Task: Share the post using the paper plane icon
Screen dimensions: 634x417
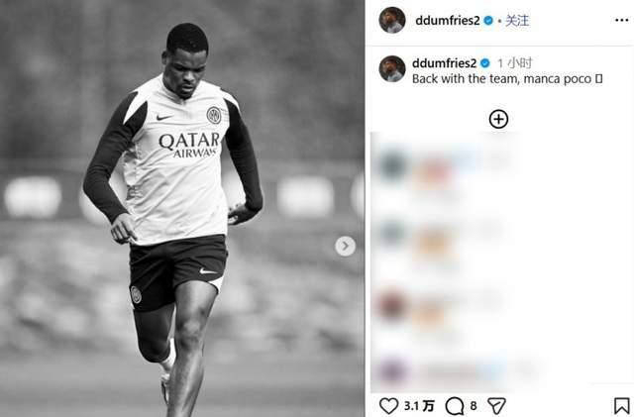Action: 496,406
